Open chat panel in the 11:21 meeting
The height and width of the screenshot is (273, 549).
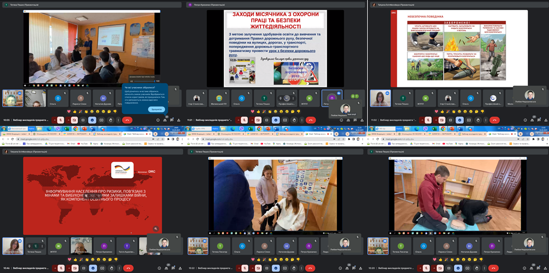pyautogui.click(x=355, y=120)
